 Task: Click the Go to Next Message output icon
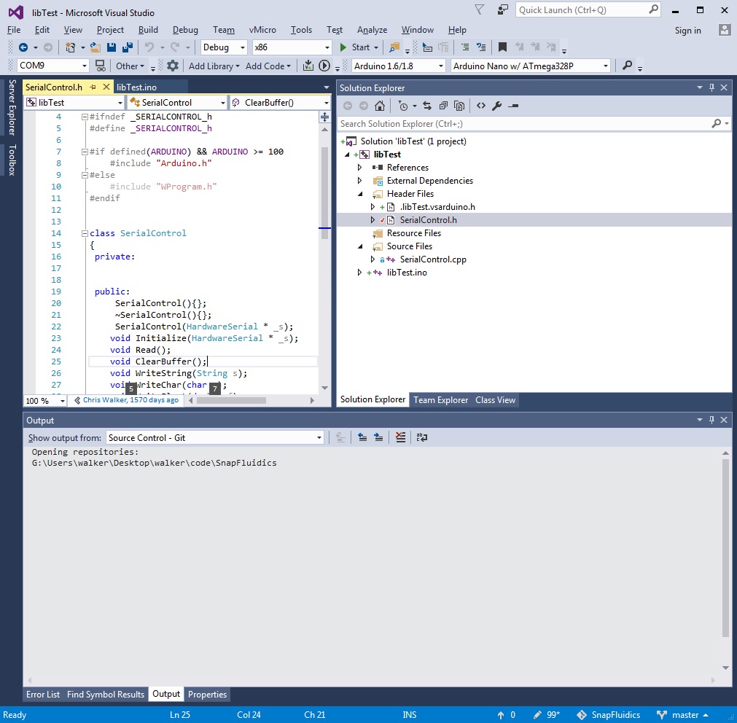pyautogui.click(x=378, y=438)
